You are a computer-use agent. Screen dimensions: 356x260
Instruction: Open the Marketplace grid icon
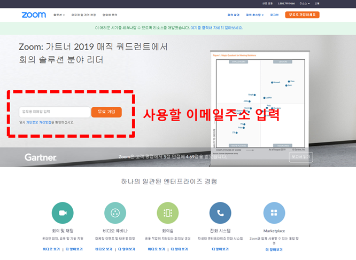pos(274,213)
